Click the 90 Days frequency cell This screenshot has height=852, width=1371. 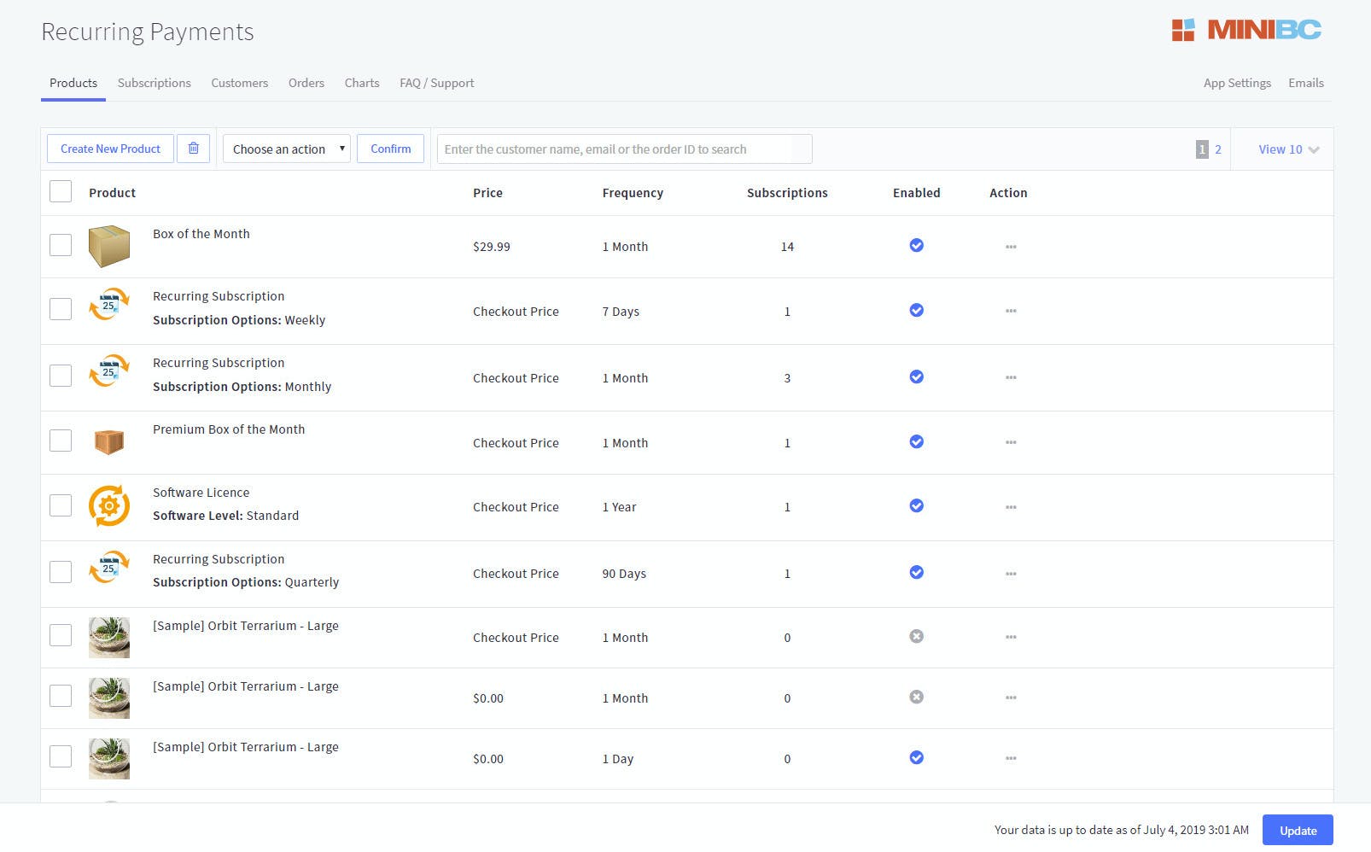pos(624,574)
